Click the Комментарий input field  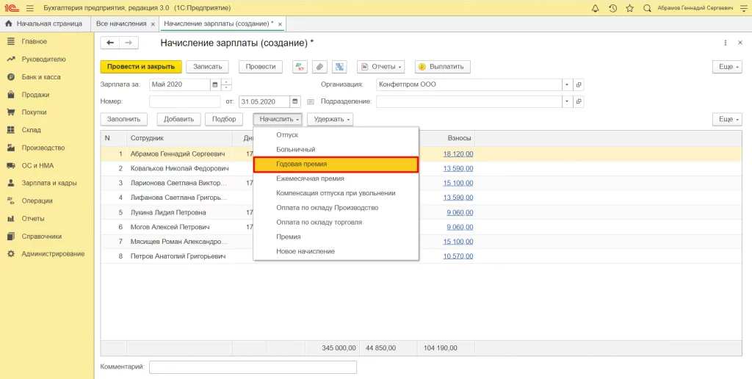point(253,367)
